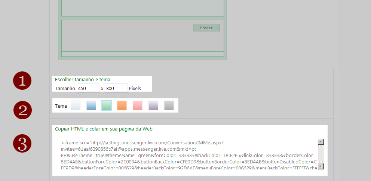The height and width of the screenshot is (181, 371).
Task: Switch to the gray theme swatch
Action: [x=169, y=105]
